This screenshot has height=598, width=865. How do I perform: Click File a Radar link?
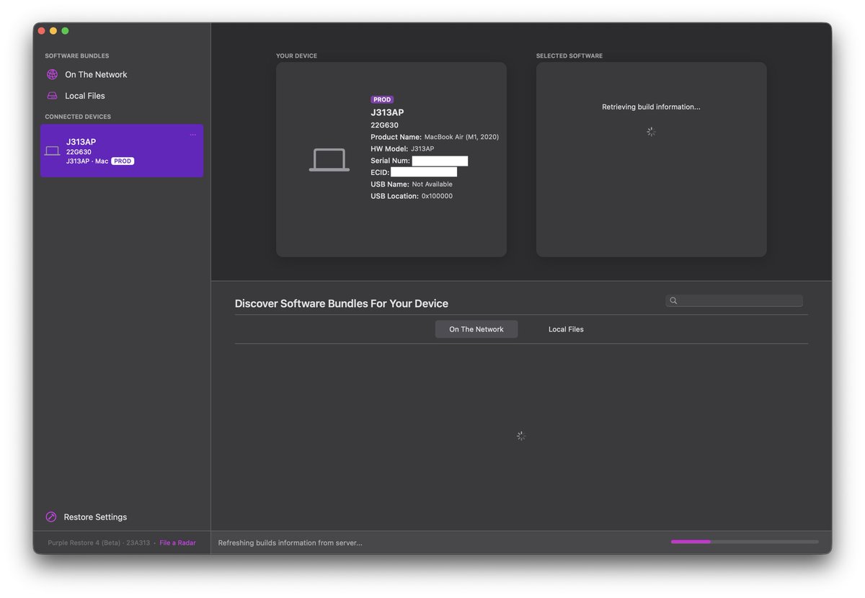pyautogui.click(x=177, y=543)
